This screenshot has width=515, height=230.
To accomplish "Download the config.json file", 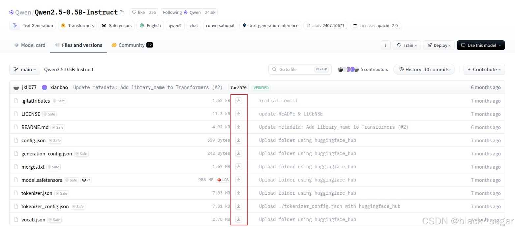I will tap(239, 140).
